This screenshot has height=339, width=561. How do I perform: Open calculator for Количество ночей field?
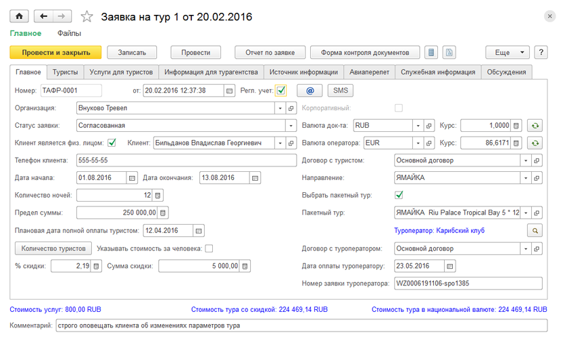(x=158, y=196)
